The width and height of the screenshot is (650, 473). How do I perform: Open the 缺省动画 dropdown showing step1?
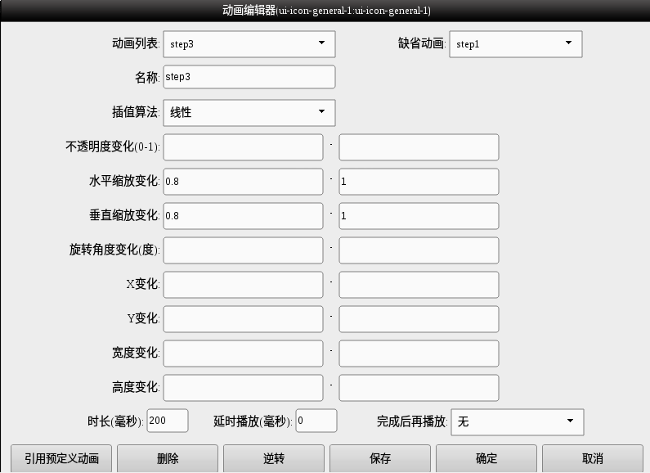coord(516,44)
